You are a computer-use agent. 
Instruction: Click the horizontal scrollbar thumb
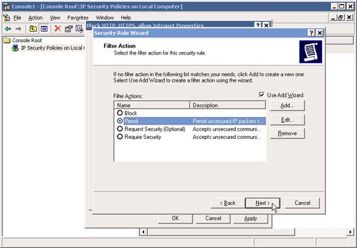[221, 232]
